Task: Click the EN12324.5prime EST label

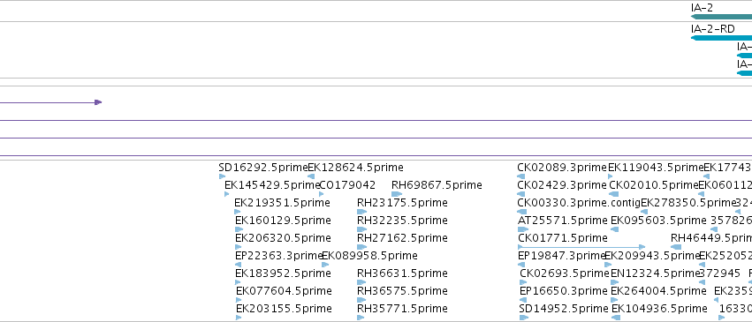Action: pyautogui.click(x=656, y=273)
